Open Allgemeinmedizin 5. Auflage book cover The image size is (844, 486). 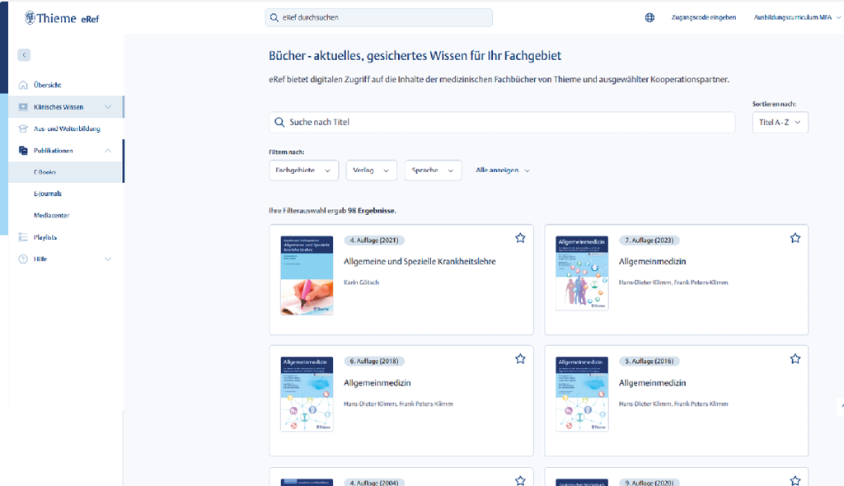click(582, 394)
